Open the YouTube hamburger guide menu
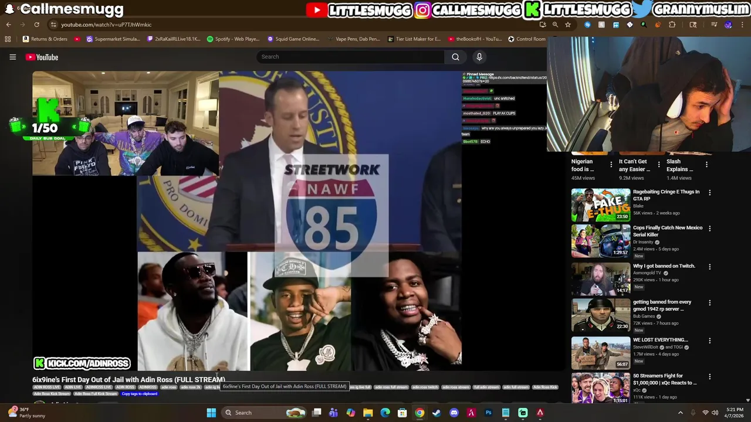This screenshot has height=422, width=751. point(12,57)
